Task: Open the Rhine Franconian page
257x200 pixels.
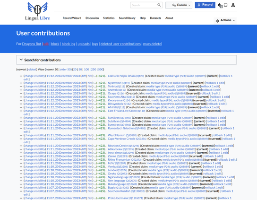Action: coord(125,160)
